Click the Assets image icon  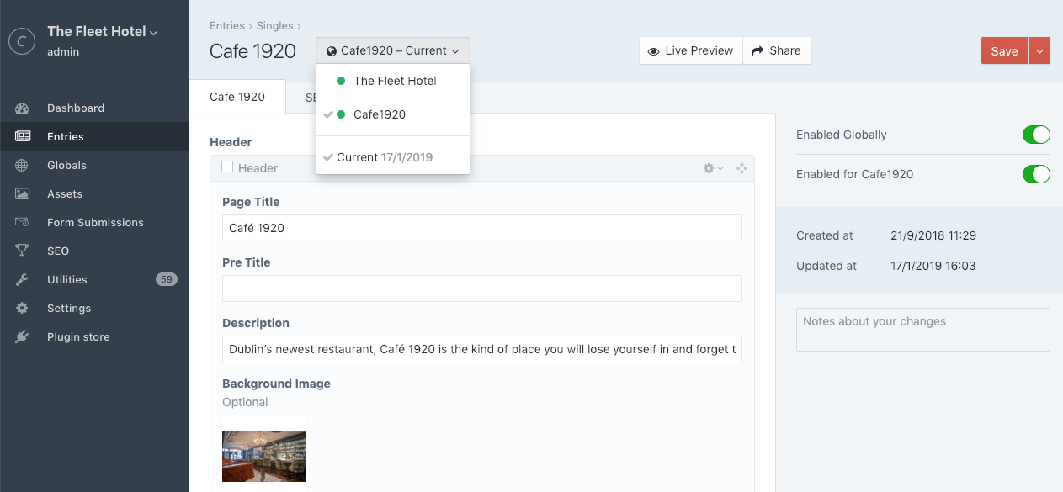coord(22,194)
